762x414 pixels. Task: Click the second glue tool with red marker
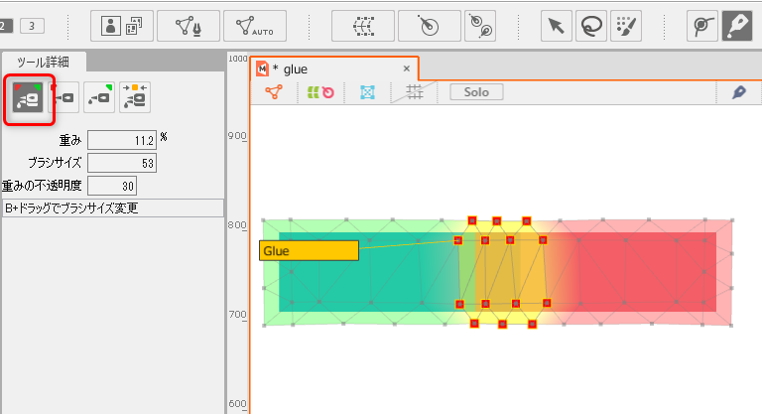[65, 97]
